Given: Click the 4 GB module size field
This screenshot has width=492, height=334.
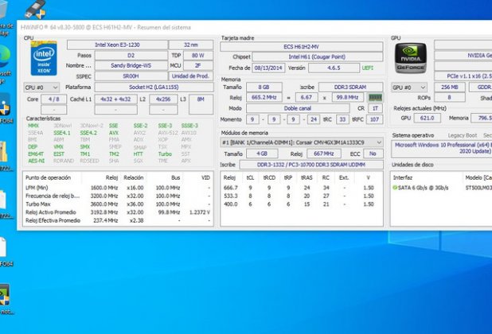Looking at the screenshot, I should [262, 153].
